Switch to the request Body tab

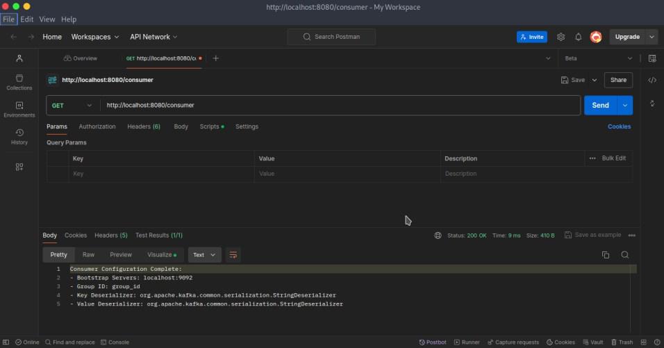pos(181,126)
